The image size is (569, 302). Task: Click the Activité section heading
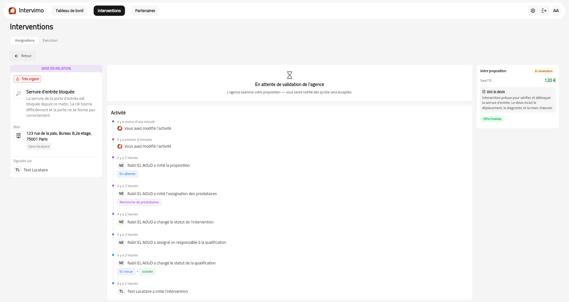tap(118, 113)
